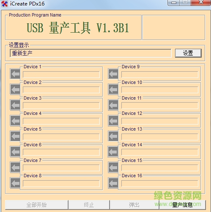Click the arrow icon beside Device 4
211x212 pixels.
click(x=15, y=120)
